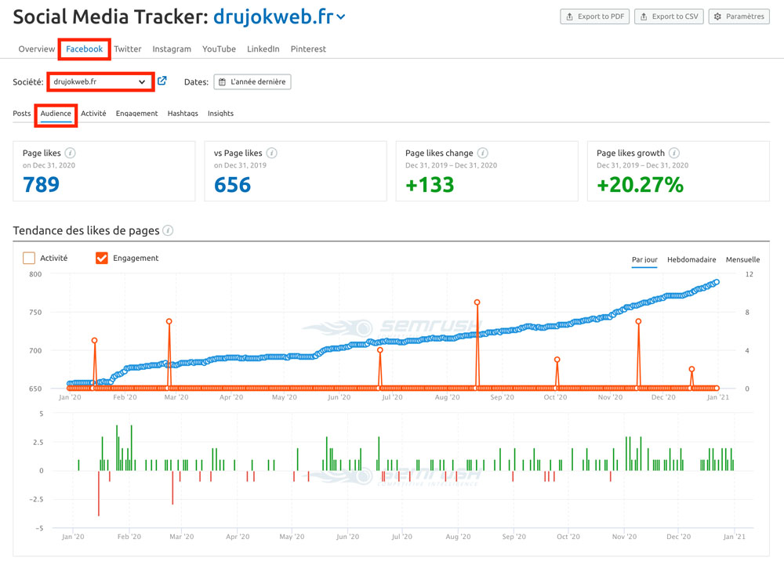Image resolution: width=784 pixels, height=568 pixels.
Task: Click the highest orange engagement peak in late August
Action: click(477, 302)
